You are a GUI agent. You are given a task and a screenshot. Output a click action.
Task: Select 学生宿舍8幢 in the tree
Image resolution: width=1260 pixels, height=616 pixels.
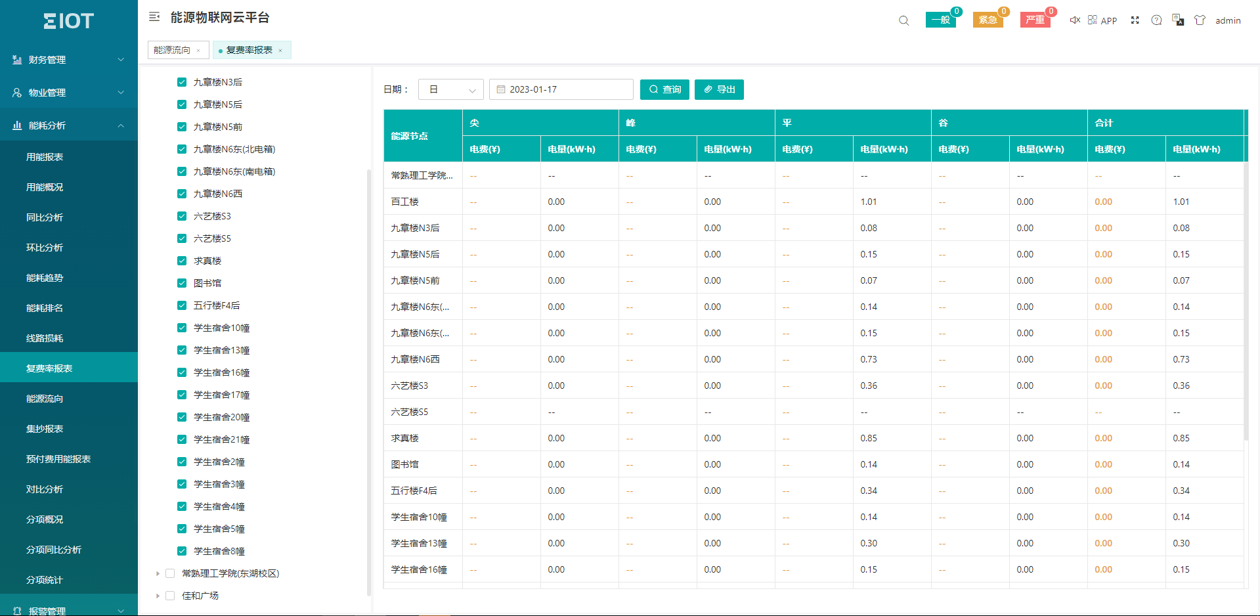click(219, 551)
